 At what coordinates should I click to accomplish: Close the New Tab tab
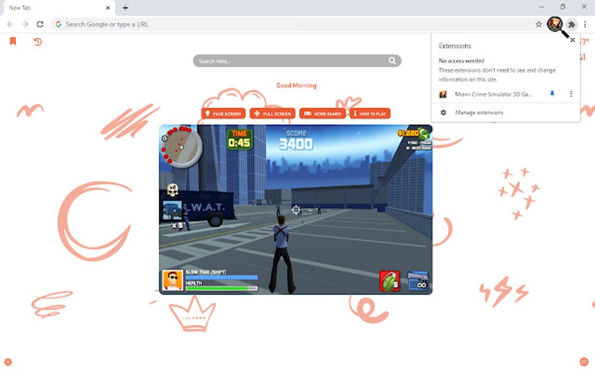pyautogui.click(x=108, y=8)
